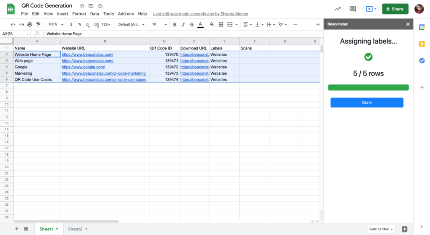The image size is (430, 235).
Task: Open Google Calendar side panel icon
Action: (422, 27)
